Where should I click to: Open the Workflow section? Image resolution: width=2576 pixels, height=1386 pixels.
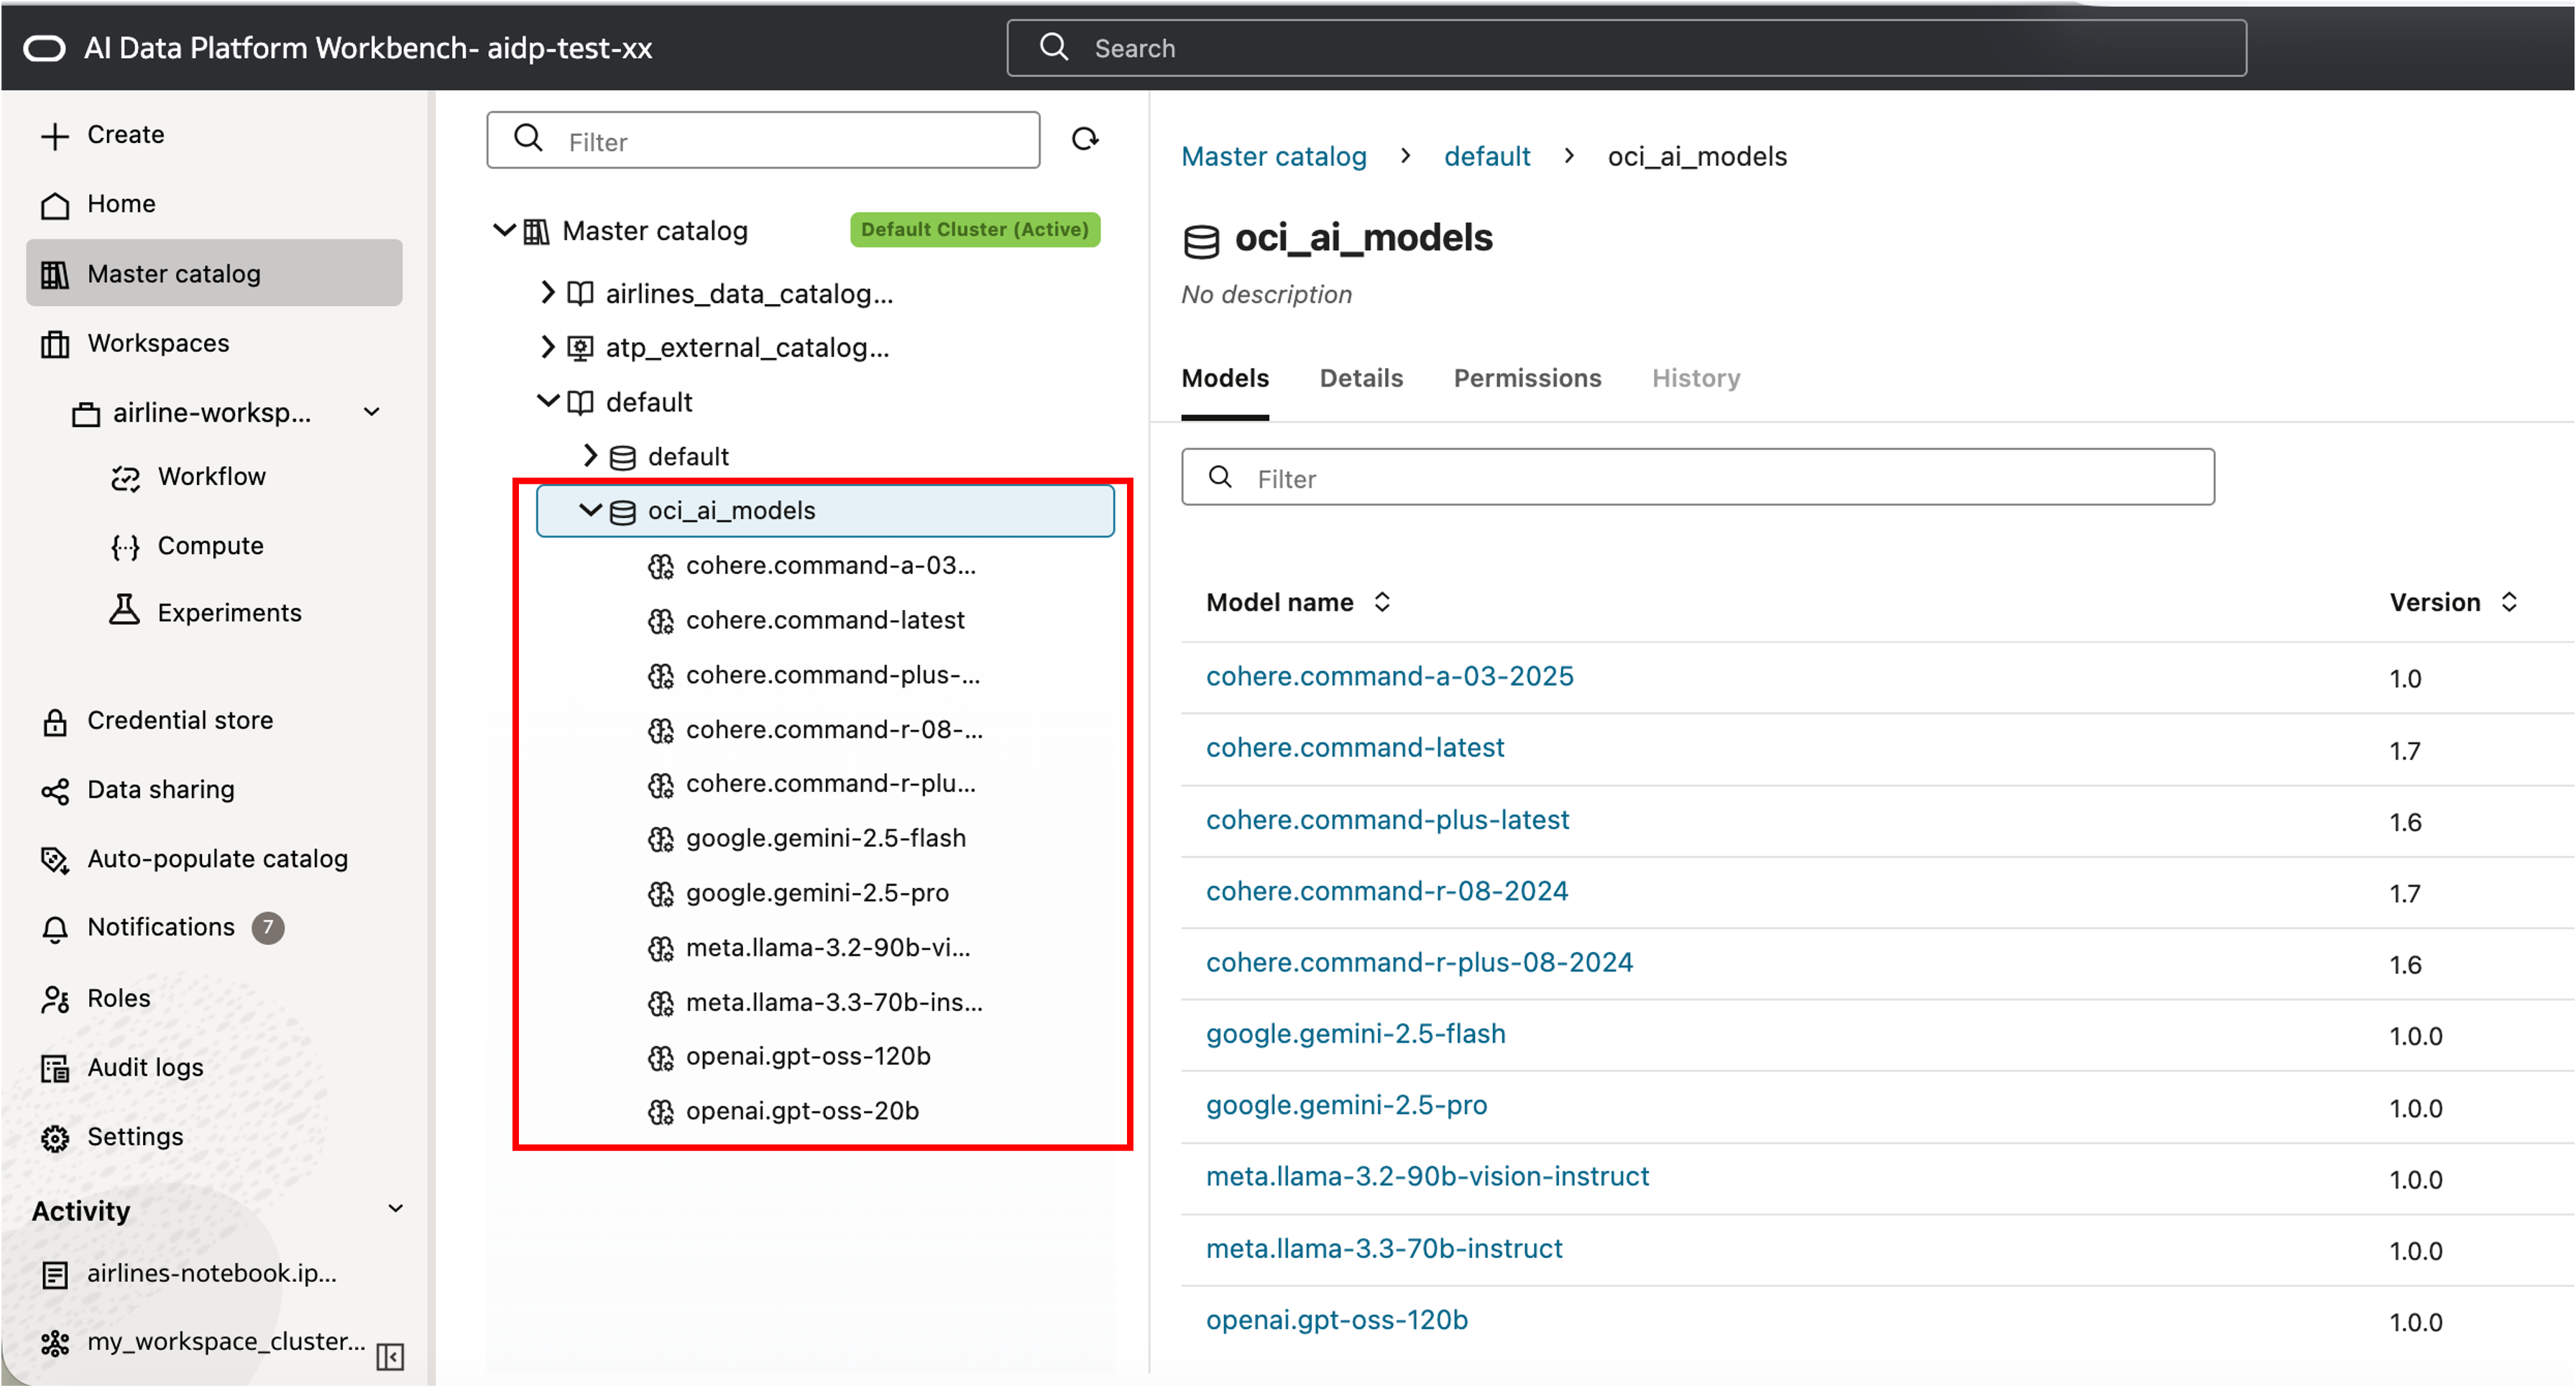[x=211, y=476]
